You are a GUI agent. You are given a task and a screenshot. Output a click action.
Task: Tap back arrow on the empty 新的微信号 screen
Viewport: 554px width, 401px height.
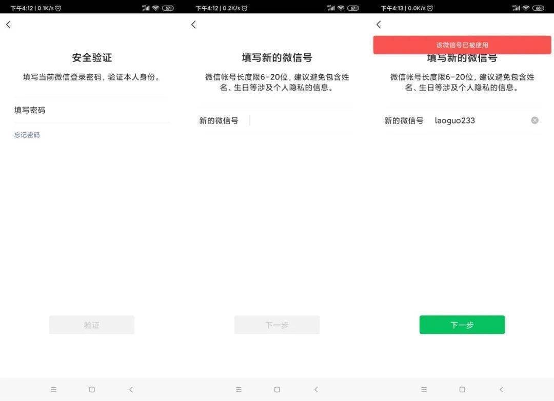point(193,25)
